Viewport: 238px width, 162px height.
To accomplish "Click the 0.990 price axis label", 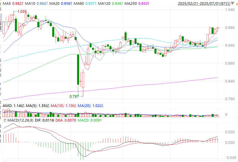I will click(230, 28).
